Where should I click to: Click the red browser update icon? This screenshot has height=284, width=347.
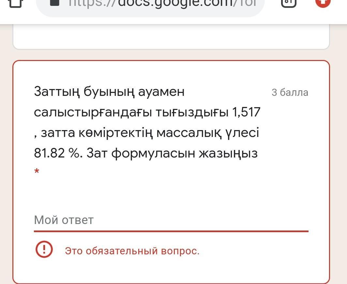pyautogui.click(x=323, y=3)
